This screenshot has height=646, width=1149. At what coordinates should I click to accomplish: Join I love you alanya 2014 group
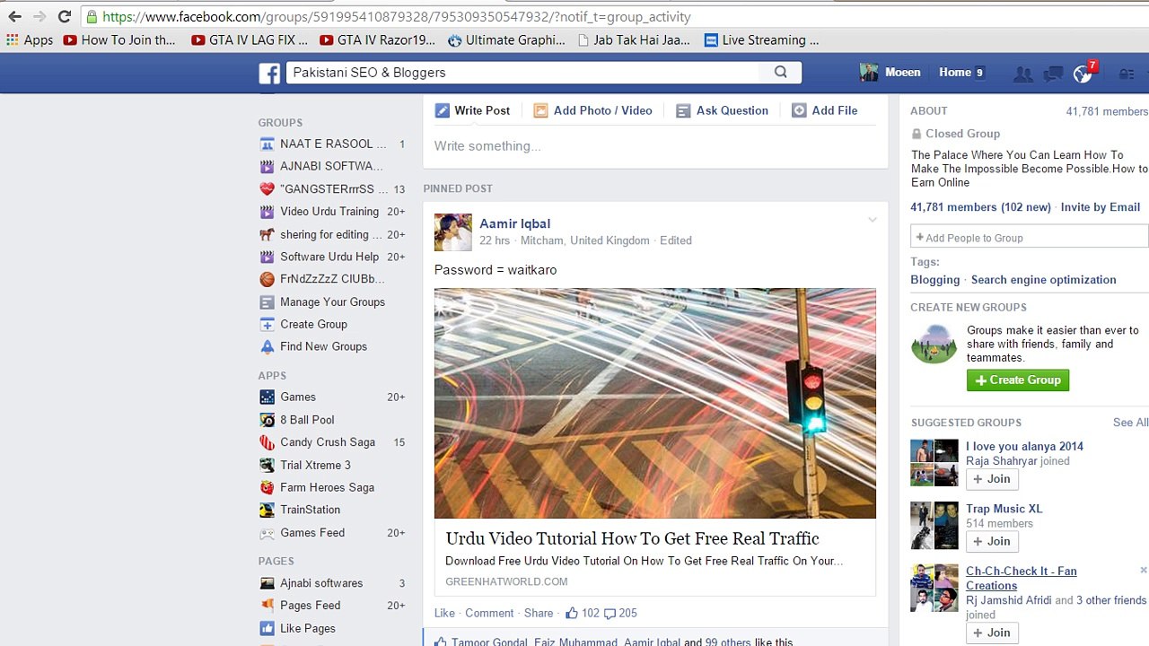coord(992,479)
